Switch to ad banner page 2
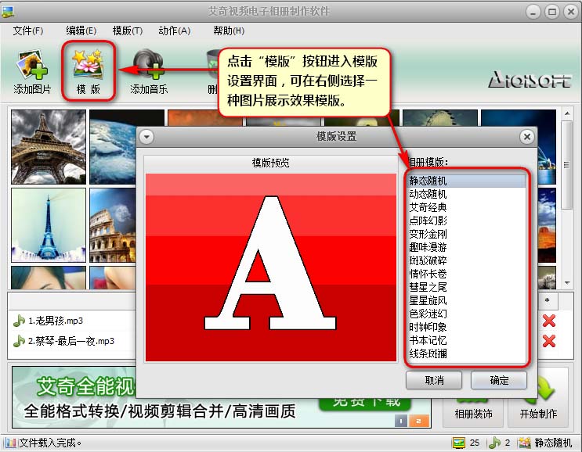 pos(419,421)
